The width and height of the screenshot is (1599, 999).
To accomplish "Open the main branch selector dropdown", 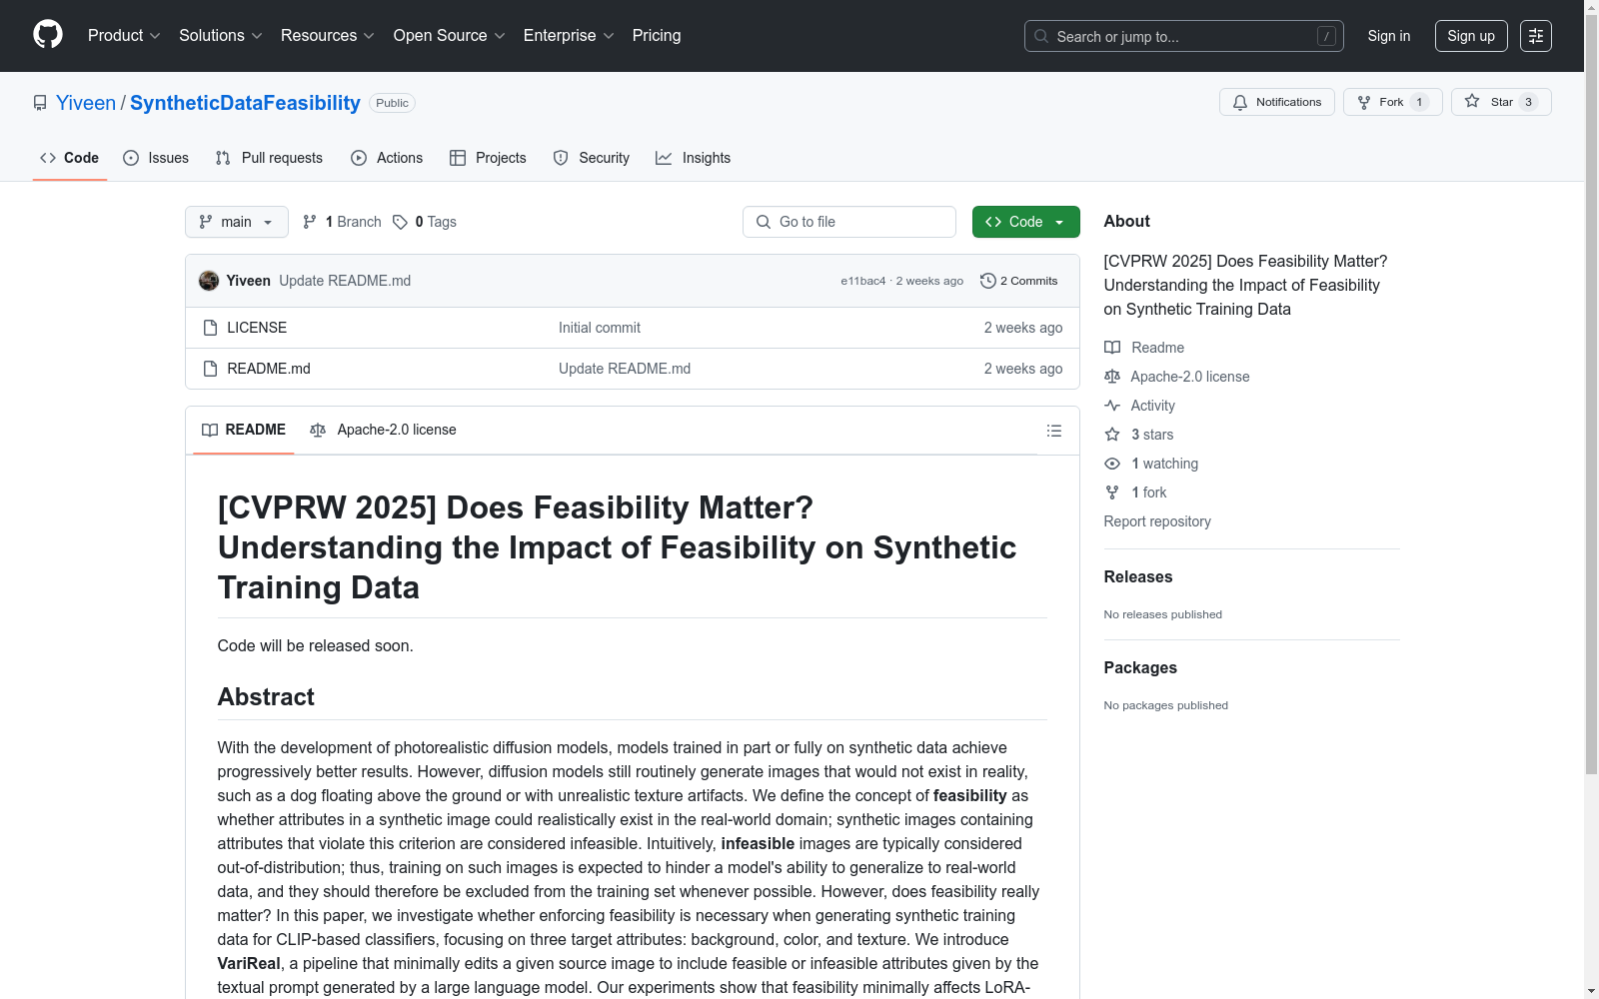I will [x=237, y=222].
